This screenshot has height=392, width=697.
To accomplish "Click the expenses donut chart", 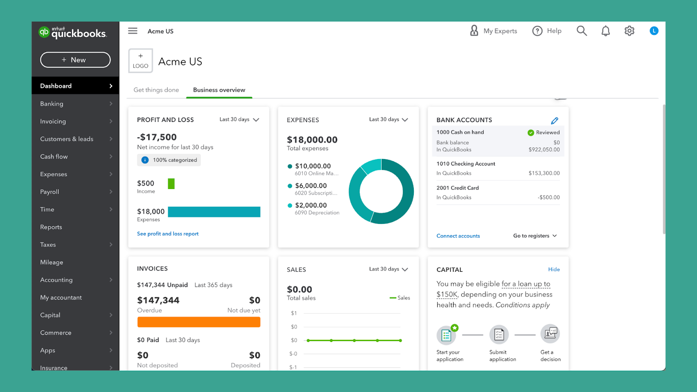I will (x=381, y=192).
